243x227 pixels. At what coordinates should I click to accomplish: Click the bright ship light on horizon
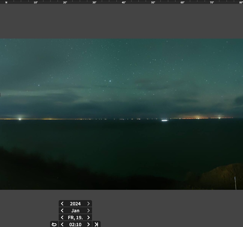click(165, 120)
